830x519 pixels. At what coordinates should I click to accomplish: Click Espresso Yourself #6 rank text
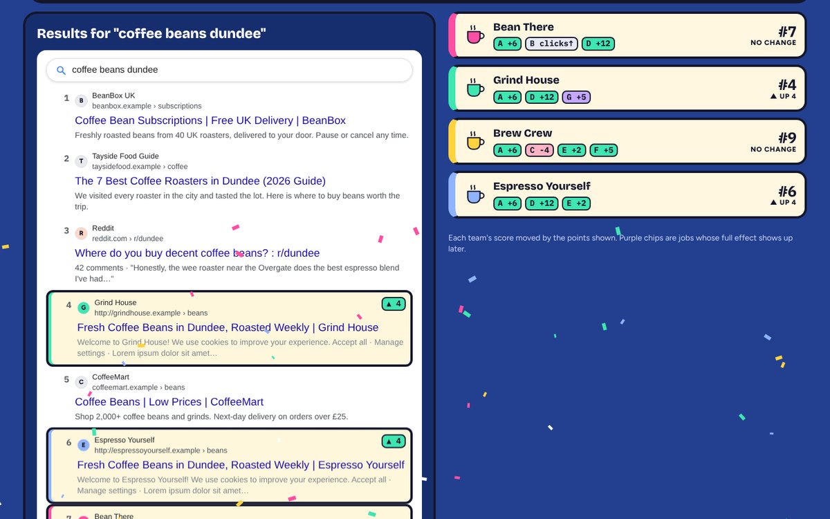(x=787, y=191)
